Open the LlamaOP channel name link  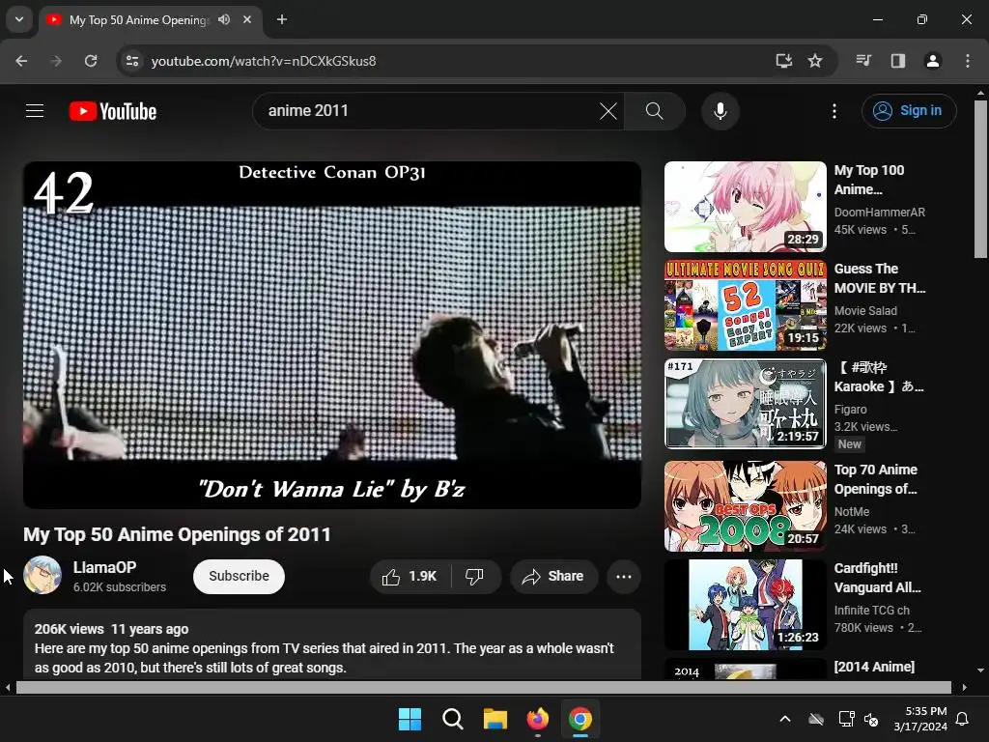pyautogui.click(x=104, y=567)
